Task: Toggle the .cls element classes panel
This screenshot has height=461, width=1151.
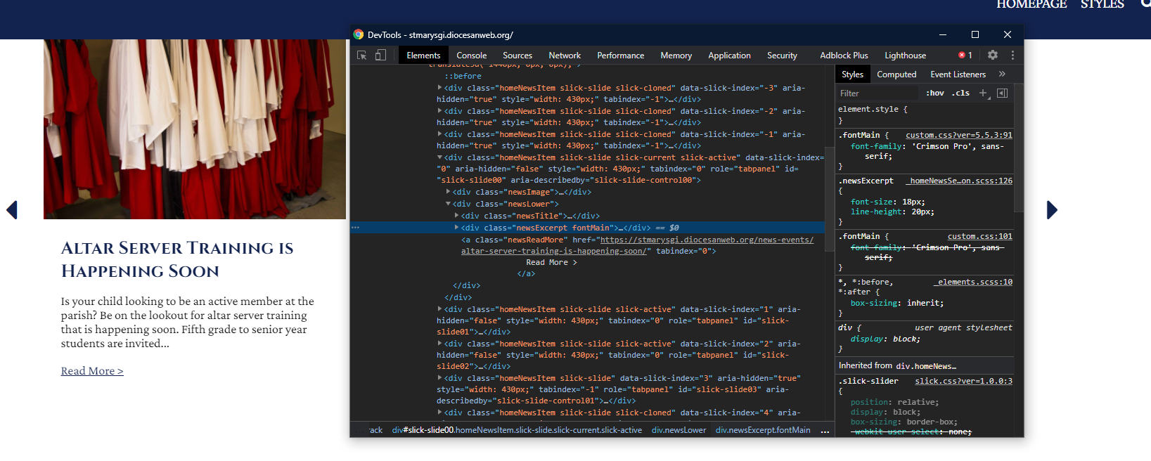Action: coord(960,93)
